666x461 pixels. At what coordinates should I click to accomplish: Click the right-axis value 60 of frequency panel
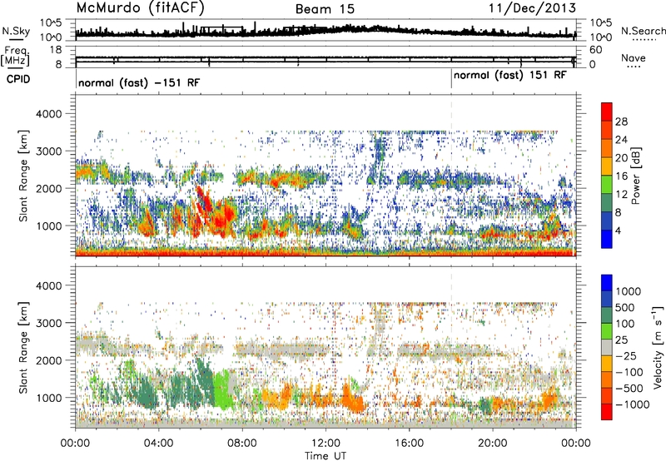[x=595, y=50]
